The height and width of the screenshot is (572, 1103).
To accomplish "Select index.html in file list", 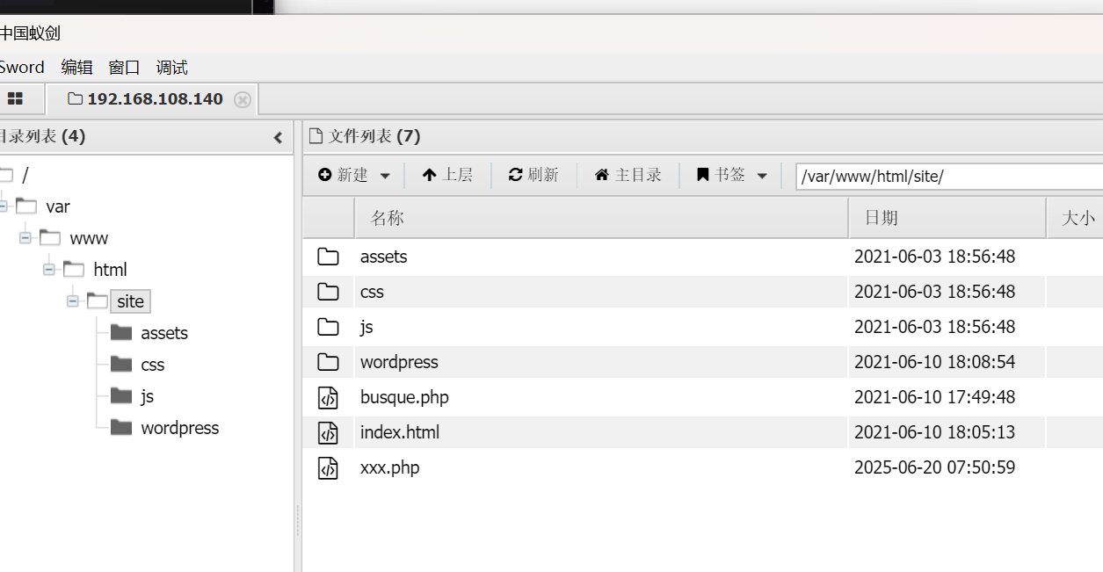I will click(400, 432).
